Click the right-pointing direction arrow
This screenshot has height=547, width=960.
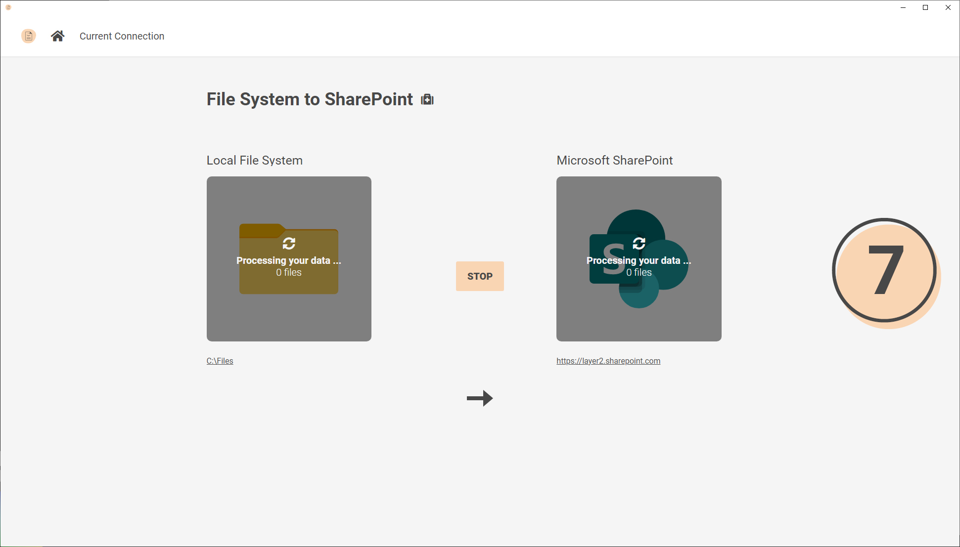click(480, 398)
